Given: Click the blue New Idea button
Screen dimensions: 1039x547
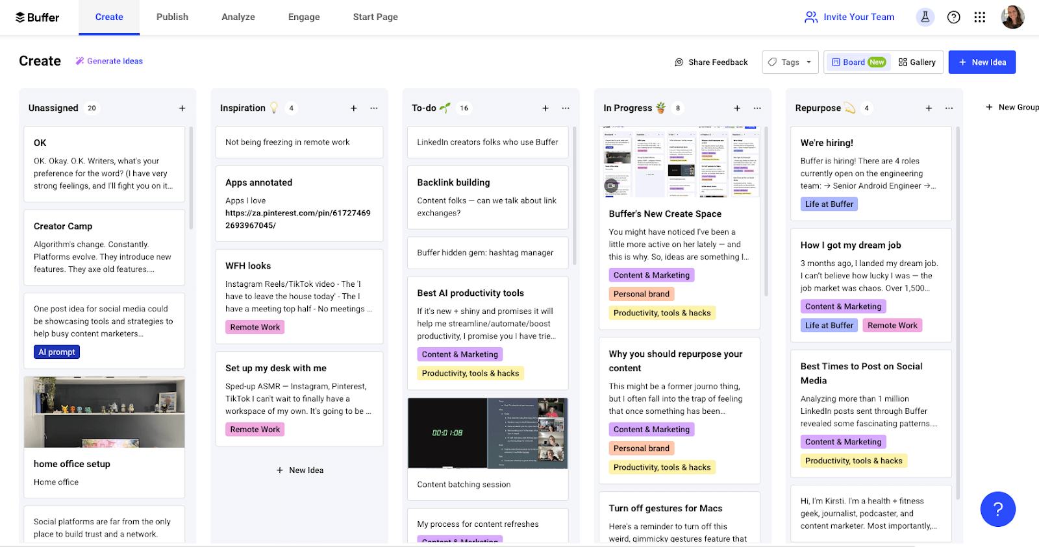Looking at the screenshot, I should 982,62.
